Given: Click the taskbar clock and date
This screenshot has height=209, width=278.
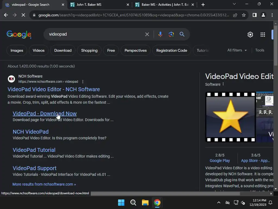Looking at the screenshot, I should coord(258,202).
